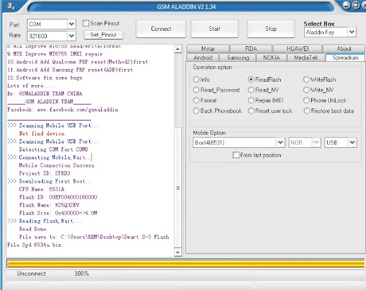
Task: Click the 'Not find device.' log line
Action: pyautogui.click(x=42, y=134)
